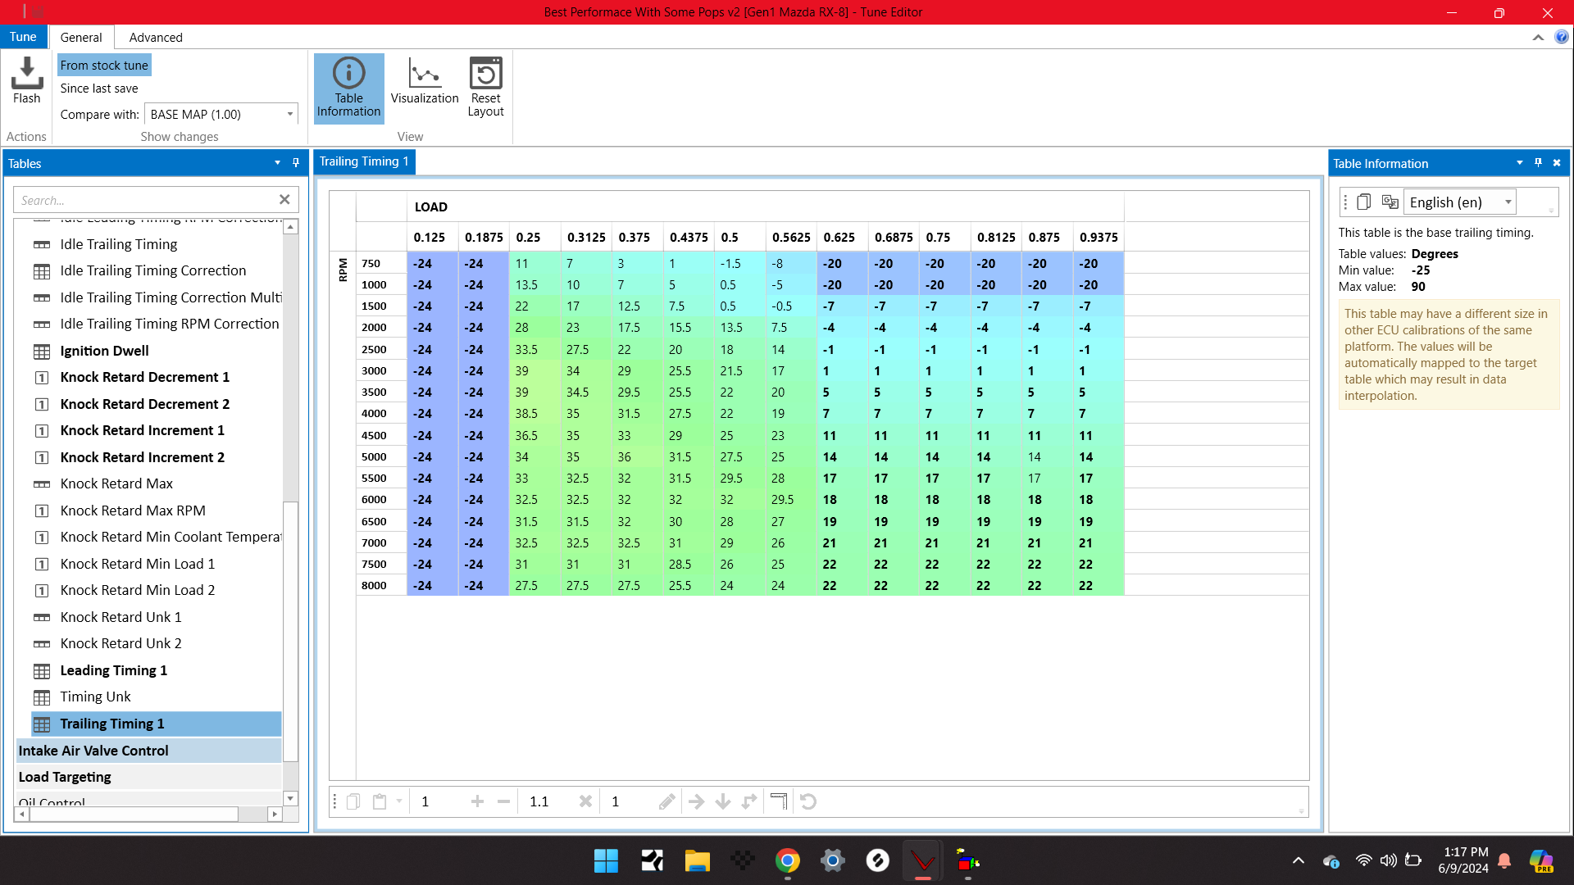
Task: Click the interpolate vertically down arrow
Action: tap(723, 801)
